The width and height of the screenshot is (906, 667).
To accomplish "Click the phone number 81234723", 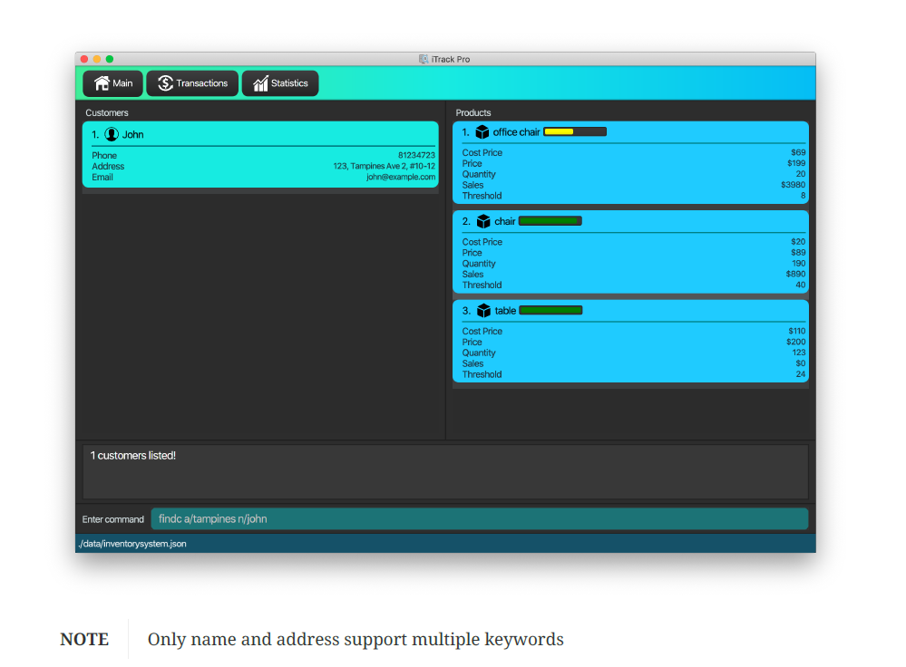I will pos(416,155).
